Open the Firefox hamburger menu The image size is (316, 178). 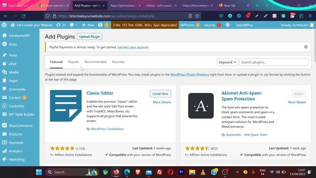click(x=310, y=16)
